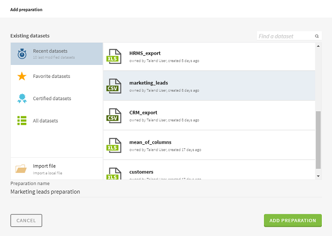Click the Favorite datasets star icon

[x=22, y=76]
